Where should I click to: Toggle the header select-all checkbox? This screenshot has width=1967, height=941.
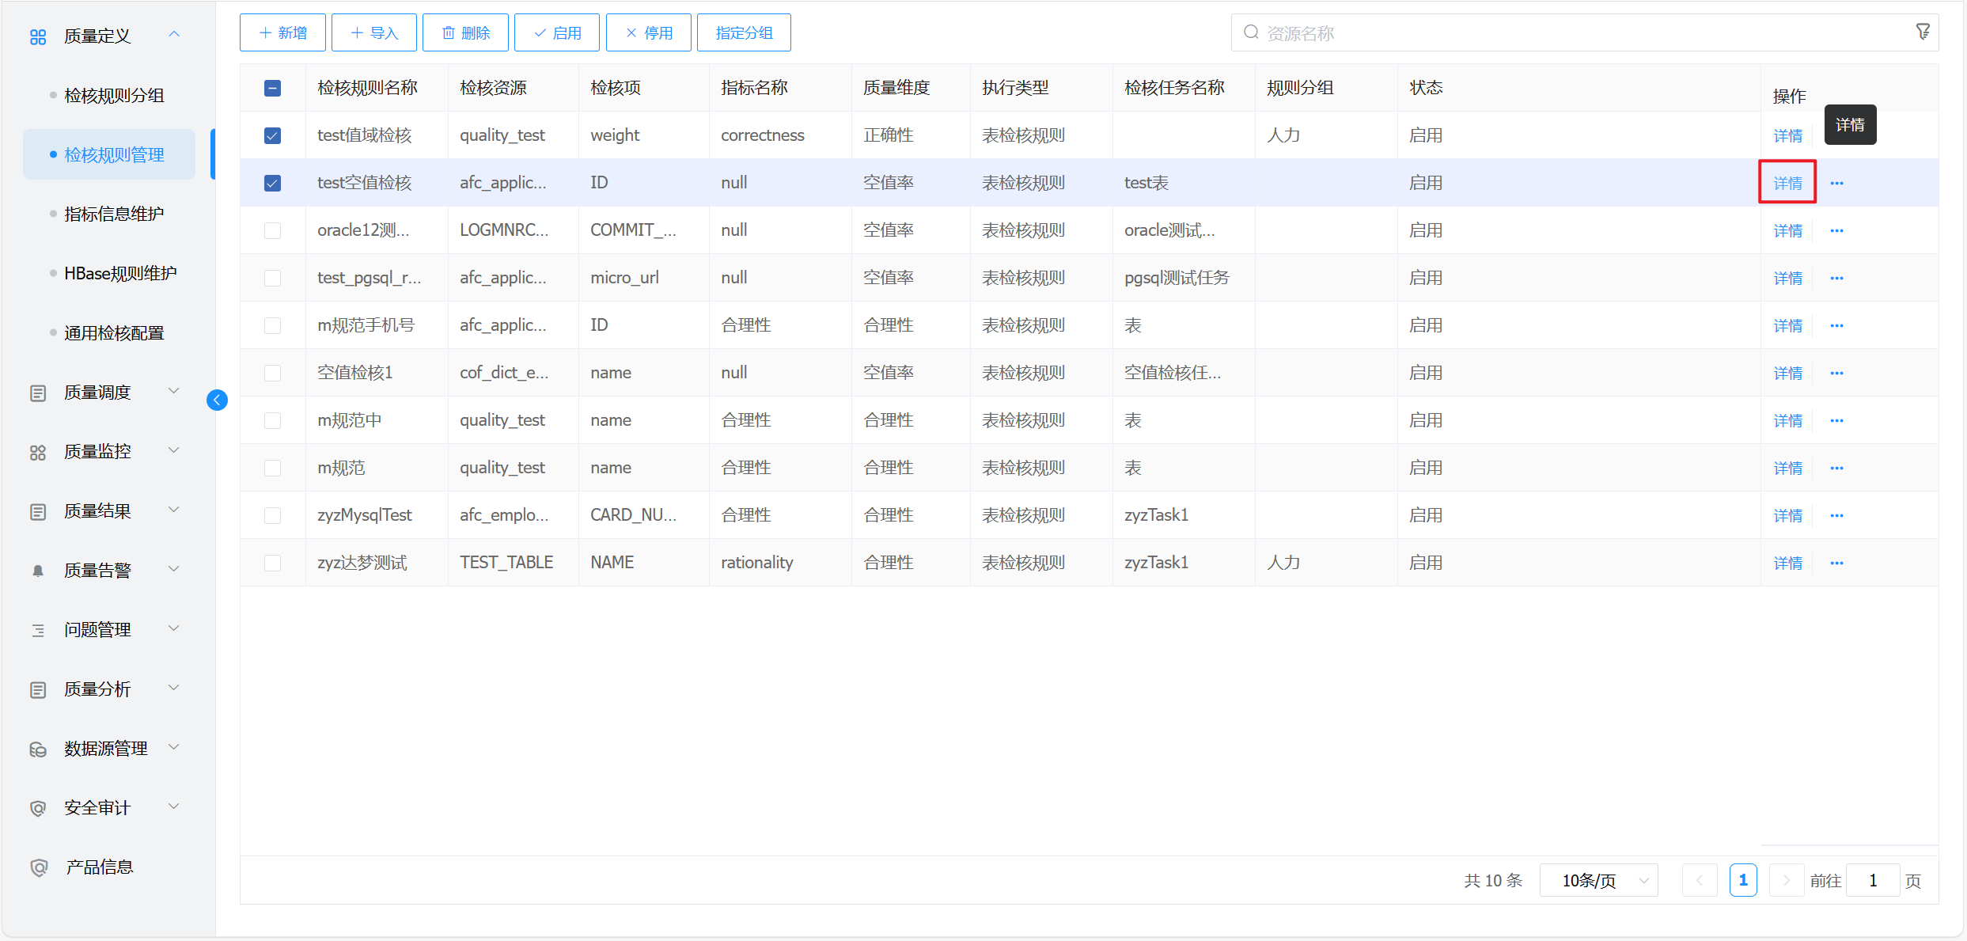pos(272,88)
